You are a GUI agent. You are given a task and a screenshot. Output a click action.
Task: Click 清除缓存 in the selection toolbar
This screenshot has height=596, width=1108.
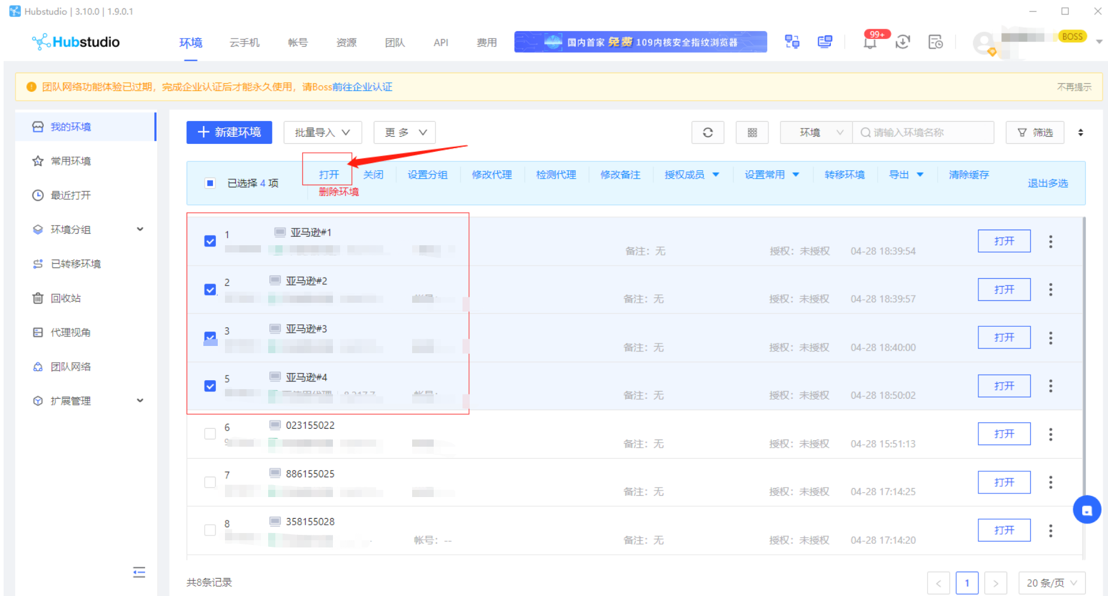(x=969, y=174)
